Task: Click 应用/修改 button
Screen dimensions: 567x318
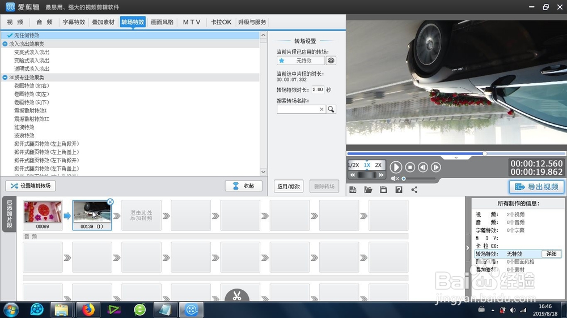Action: [288, 186]
